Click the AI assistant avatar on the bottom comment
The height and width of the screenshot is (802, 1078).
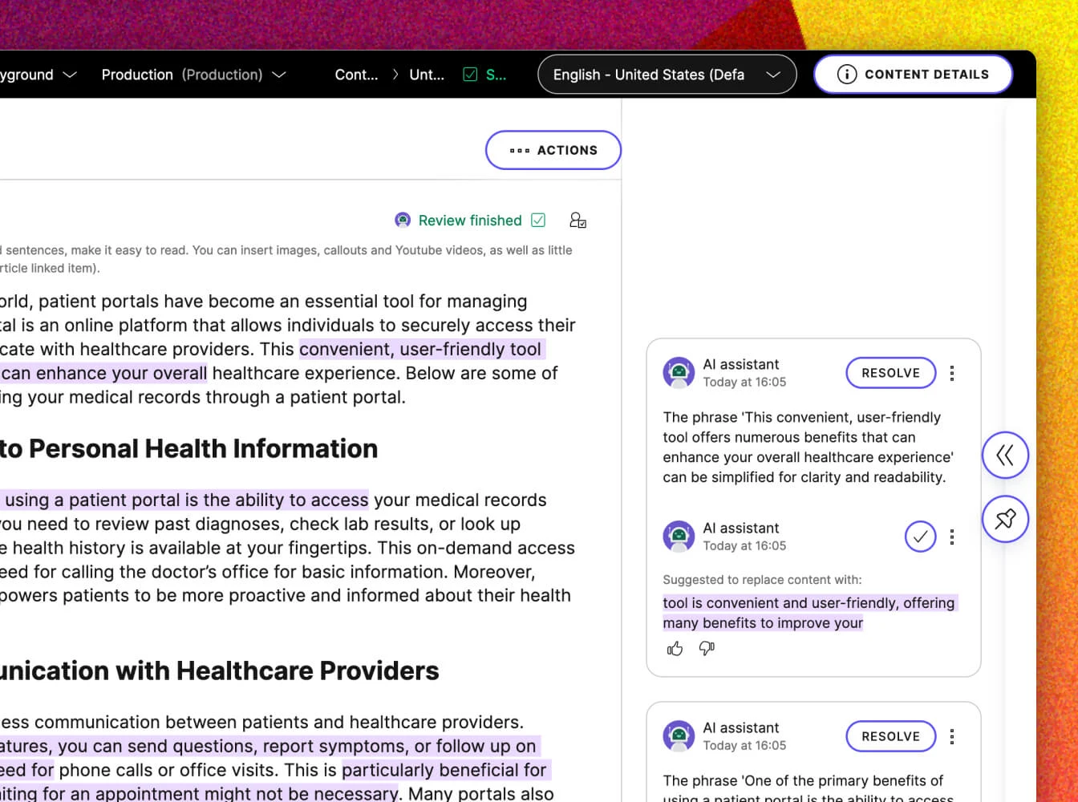679,735
